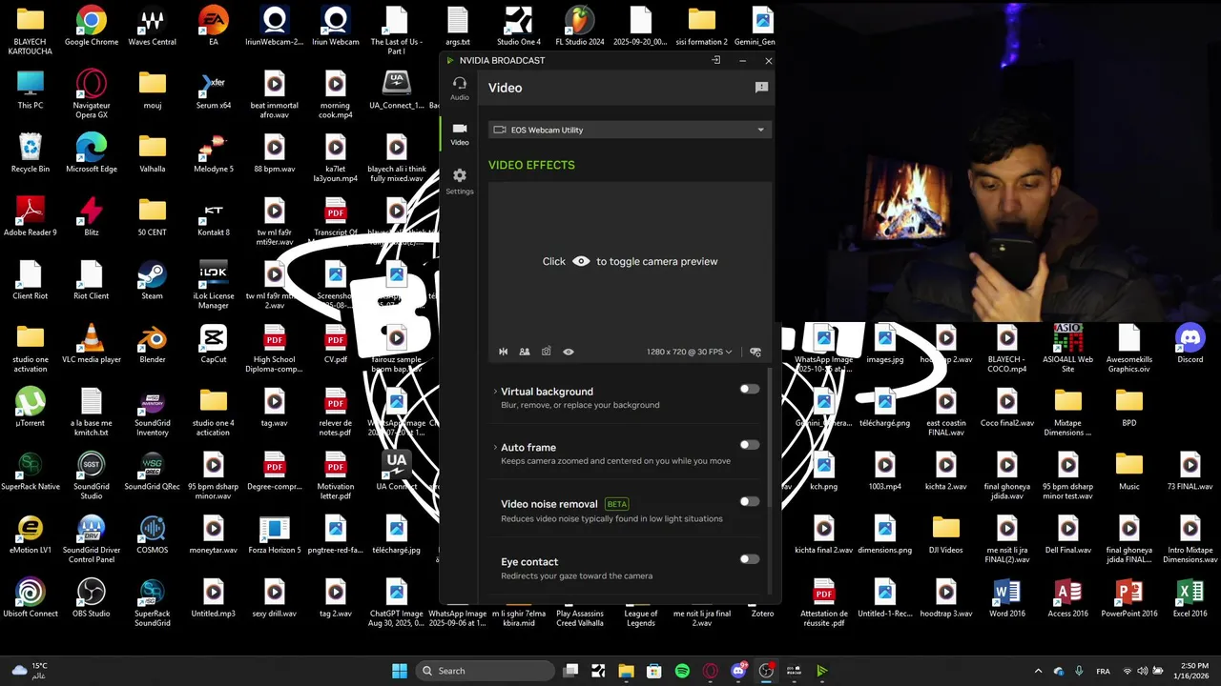Select the Adobe Reader 9 desktop icon

pyautogui.click(x=31, y=216)
